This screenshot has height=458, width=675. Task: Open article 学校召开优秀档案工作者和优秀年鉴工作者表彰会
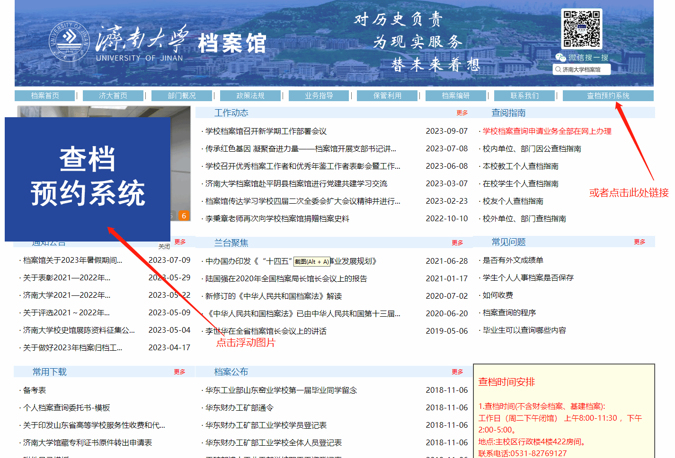pos(303,166)
